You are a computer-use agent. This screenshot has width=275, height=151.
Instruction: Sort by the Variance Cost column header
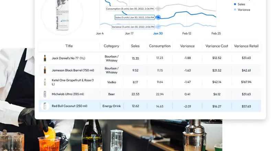[x=217, y=46]
